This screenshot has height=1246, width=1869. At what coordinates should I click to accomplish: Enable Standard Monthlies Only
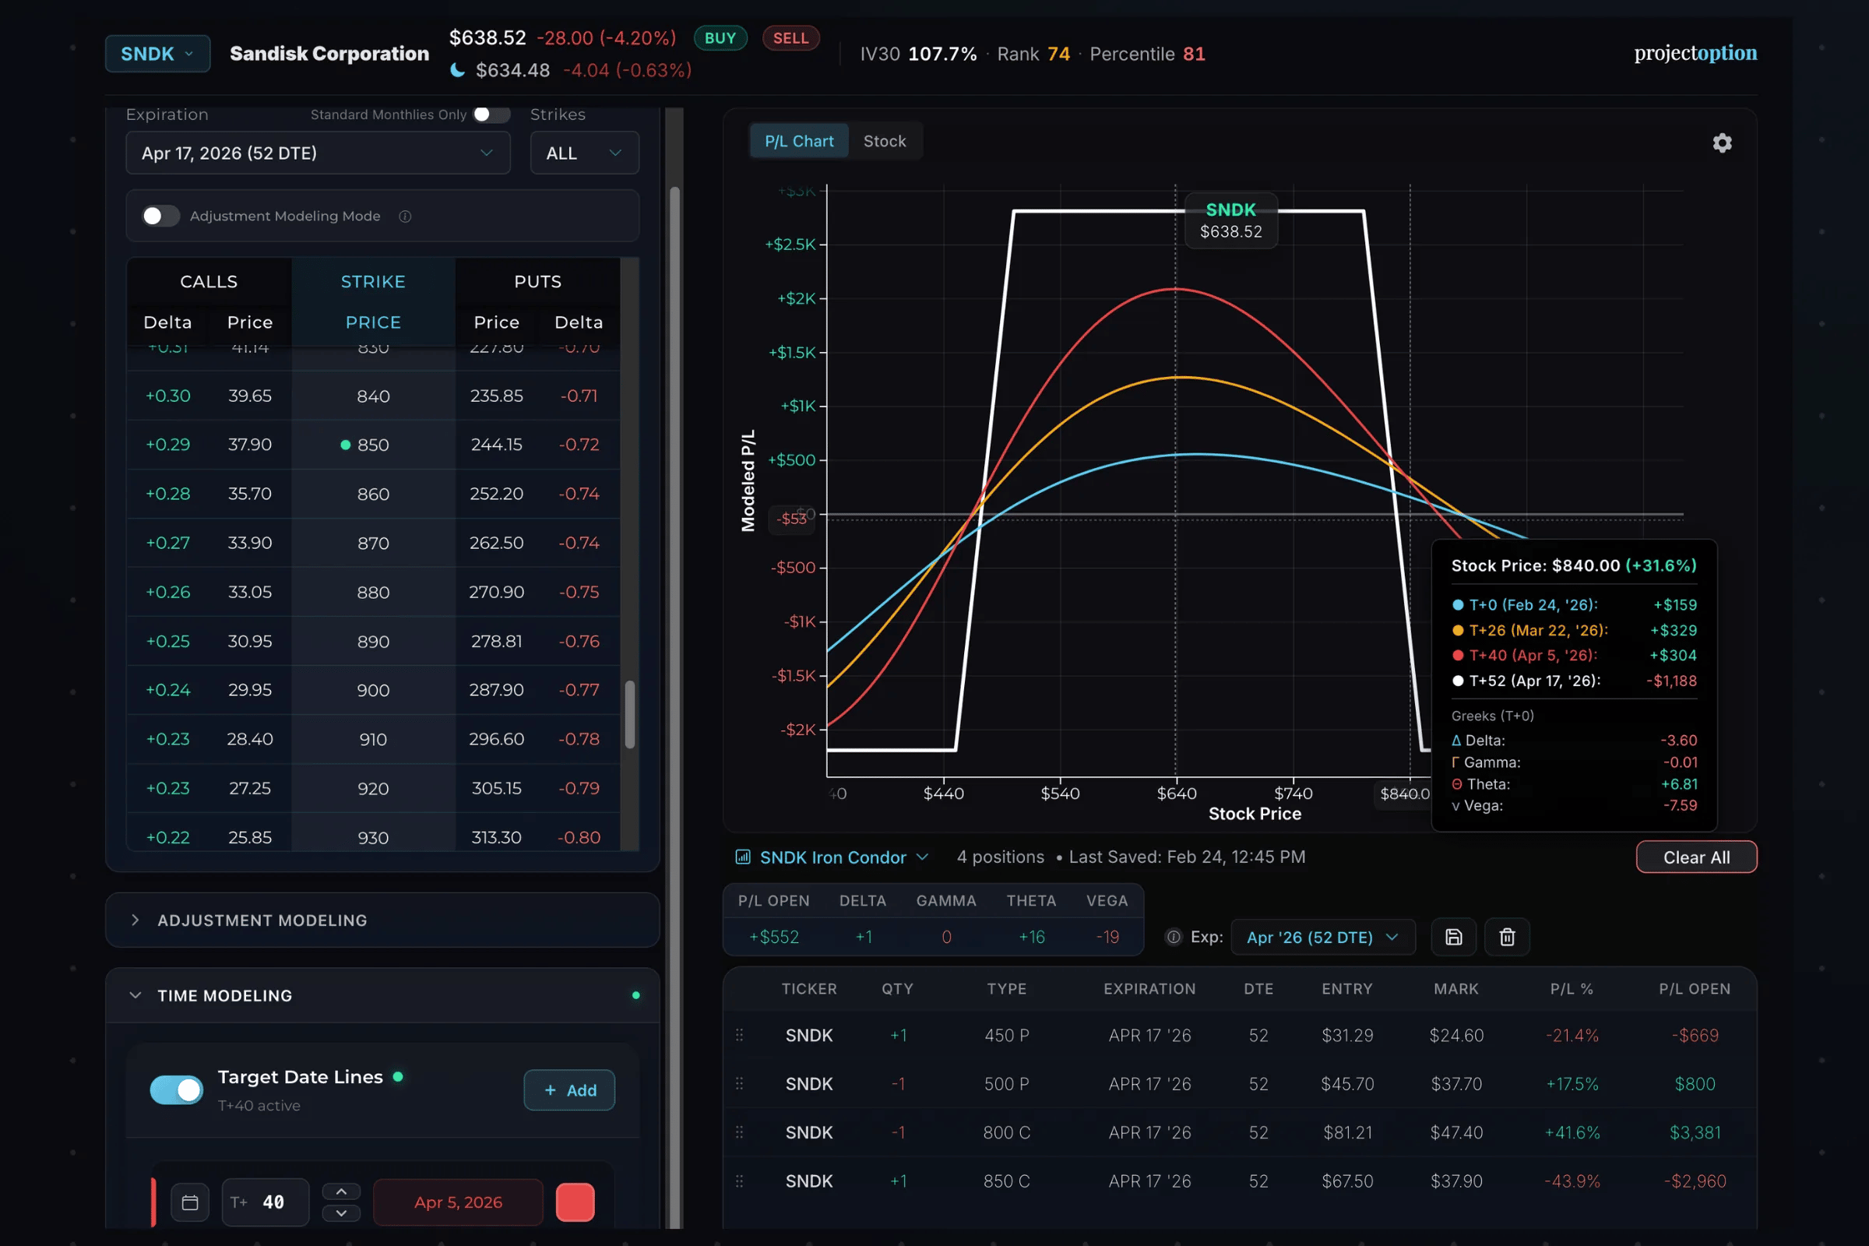tap(491, 114)
